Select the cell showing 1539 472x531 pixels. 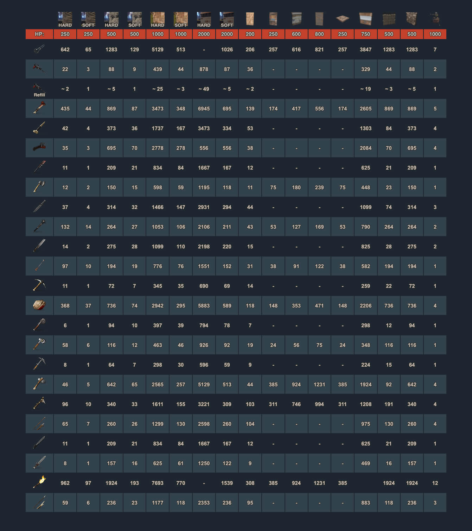[227, 483]
